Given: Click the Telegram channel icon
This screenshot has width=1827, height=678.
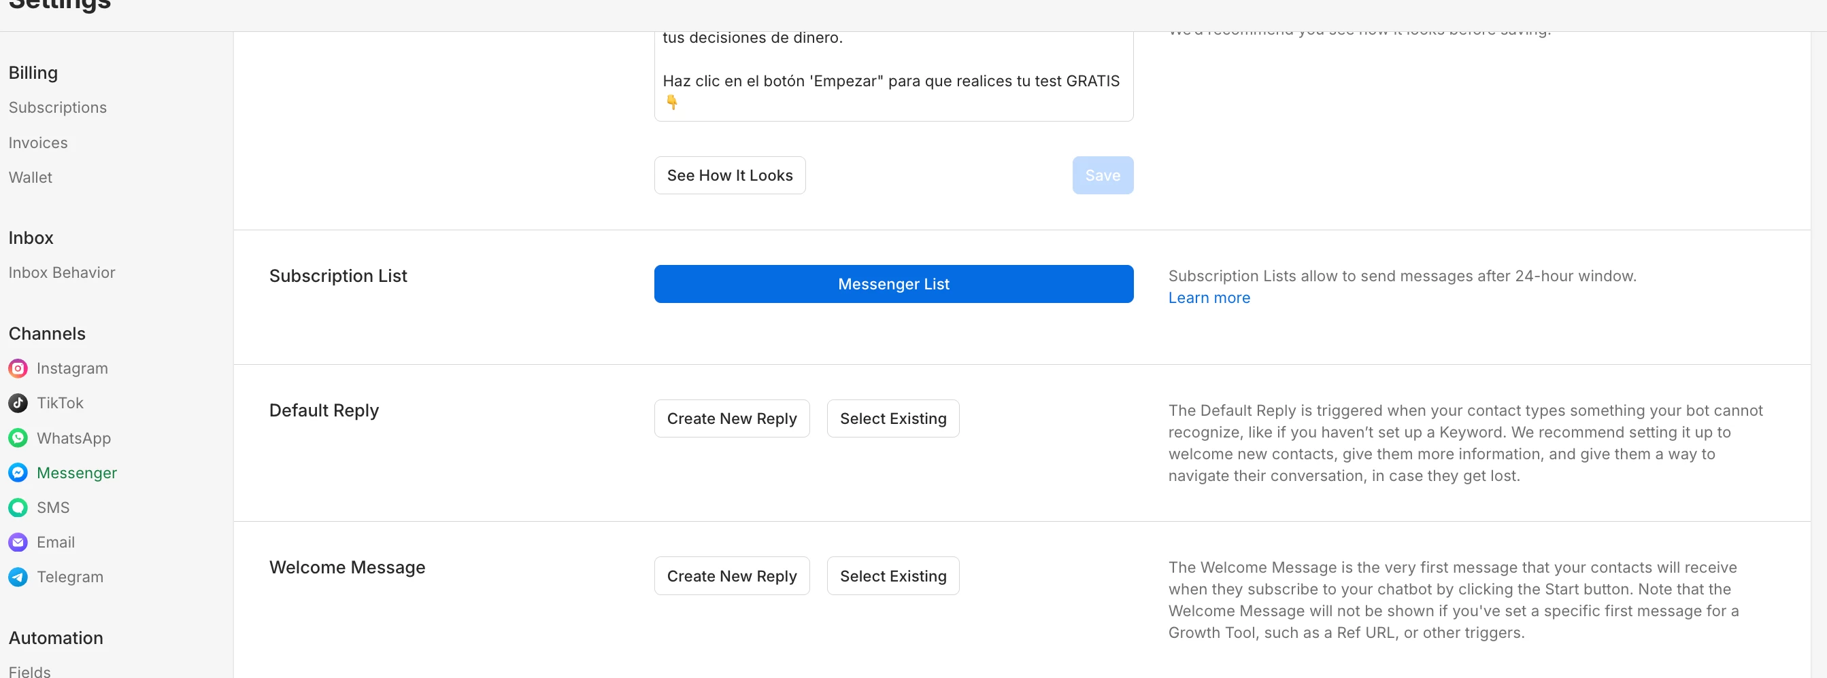Looking at the screenshot, I should (18, 577).
